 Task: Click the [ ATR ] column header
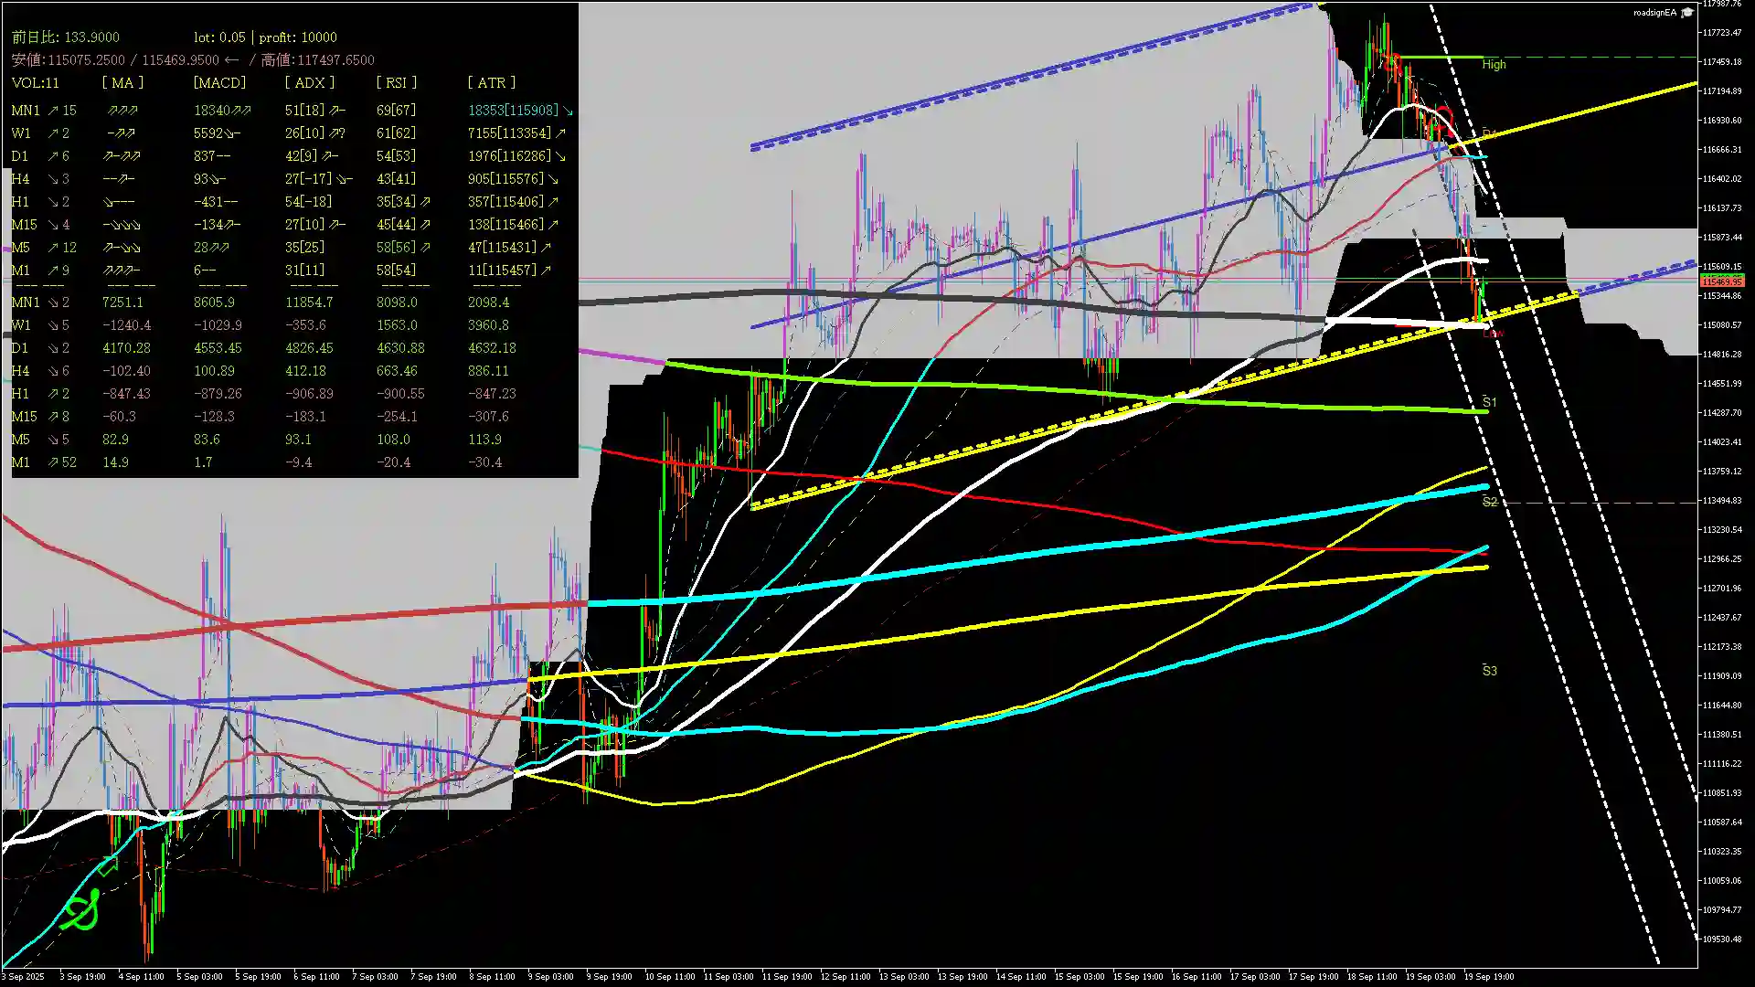491,82
